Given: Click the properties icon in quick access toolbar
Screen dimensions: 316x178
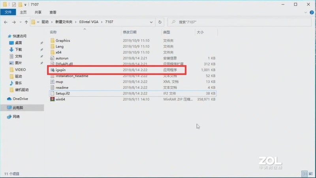Looking at the screenshot, I should [x=14, y=4].
